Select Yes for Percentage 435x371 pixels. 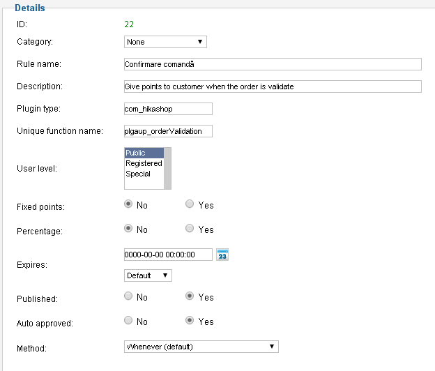pyautogui.click(x=190, y=229)
